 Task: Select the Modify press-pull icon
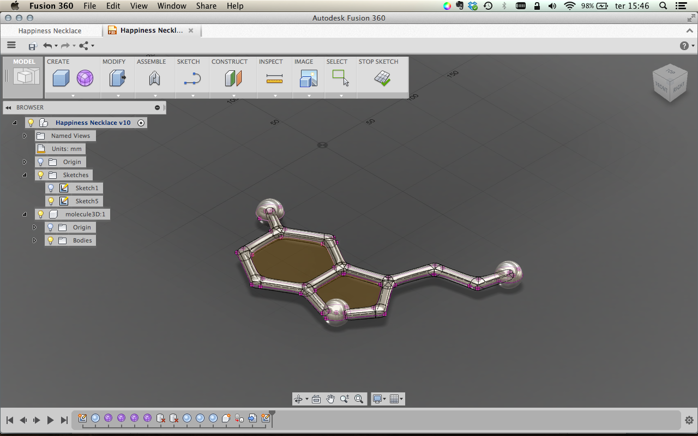[x=117, y=78]
